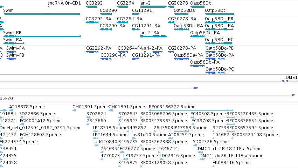Click protein Oatp58Dc-PB

215,52
